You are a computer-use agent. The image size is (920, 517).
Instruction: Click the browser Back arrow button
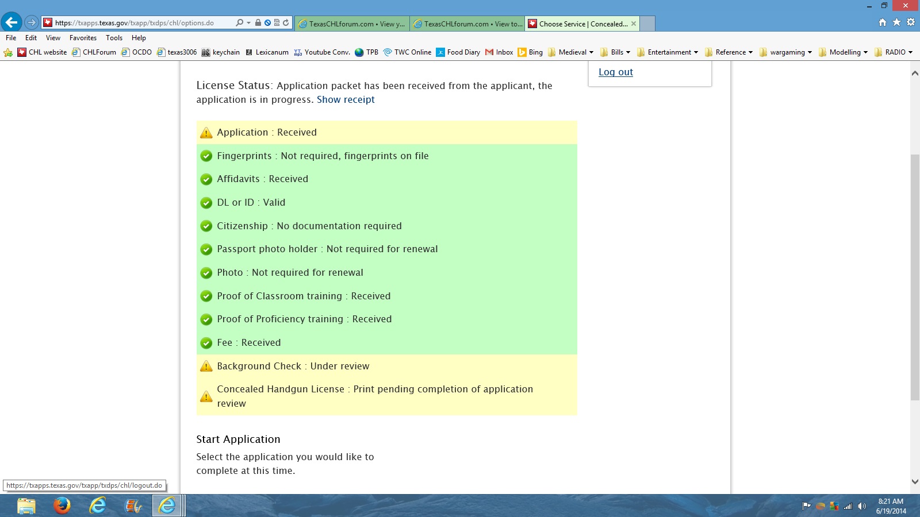[x=11, y=23]
